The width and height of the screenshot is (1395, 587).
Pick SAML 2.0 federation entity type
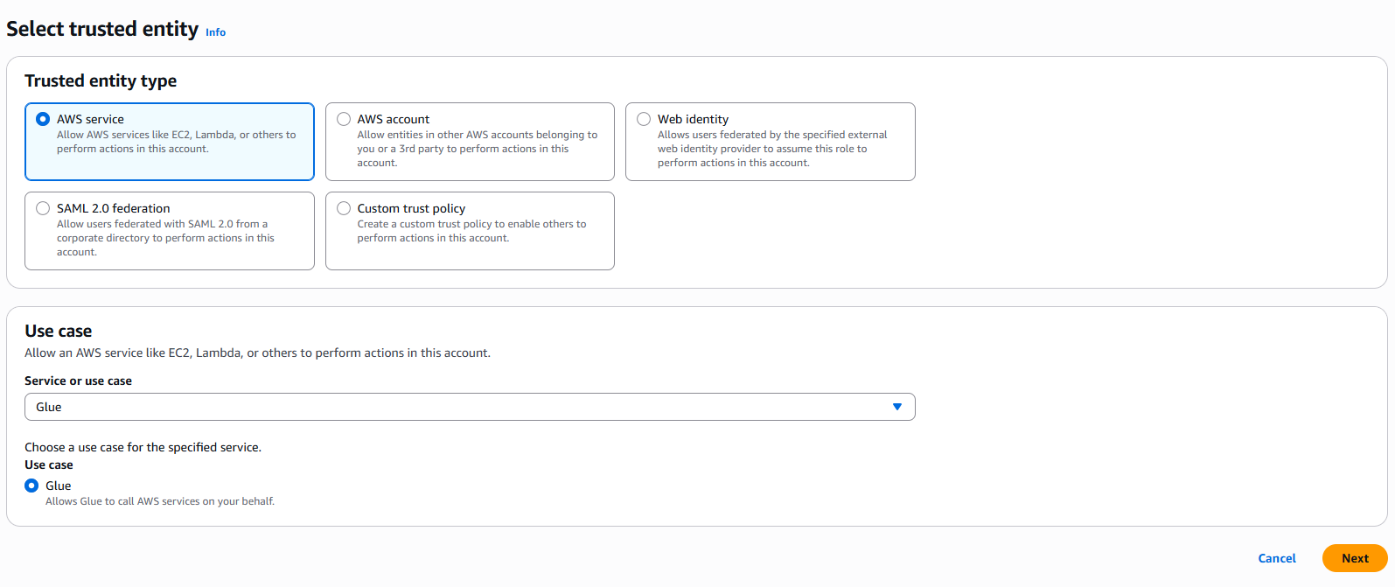[x=43, y=208]
